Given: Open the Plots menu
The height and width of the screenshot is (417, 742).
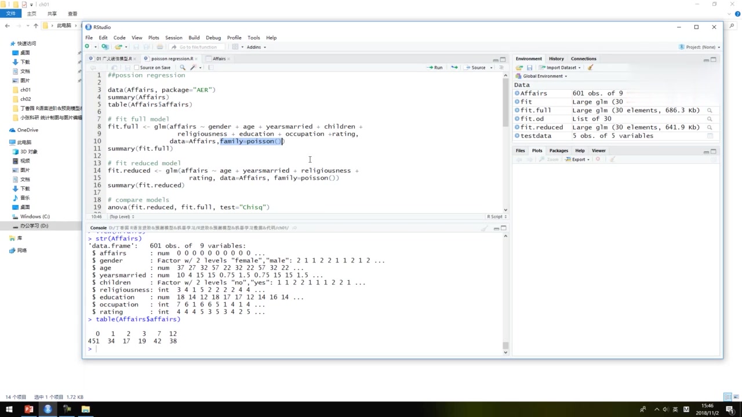Looking at the screenshot, I should click(154, 38).
